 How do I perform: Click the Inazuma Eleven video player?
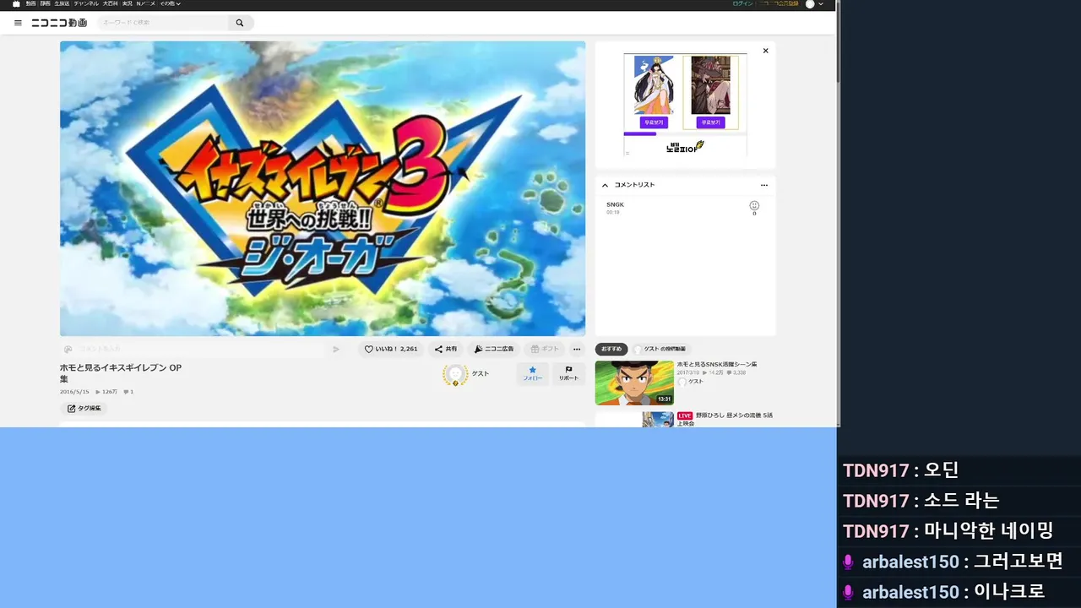pos(323,188)
